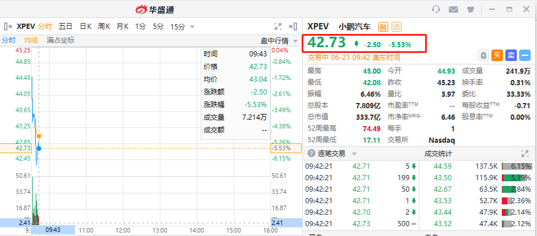The height and width of the screenshot is (236, 537).
Task: Click 今开 value 44.93
Action: pos(446,71)
